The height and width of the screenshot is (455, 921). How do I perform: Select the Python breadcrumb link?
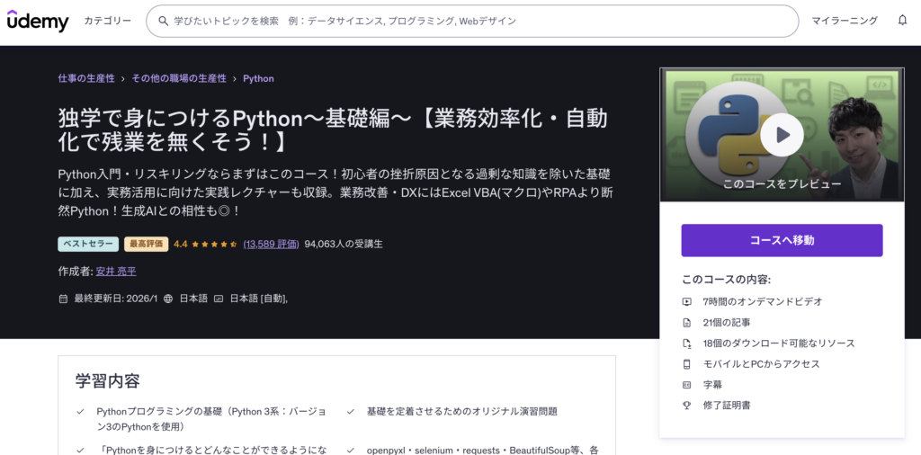tap(258, 78)
